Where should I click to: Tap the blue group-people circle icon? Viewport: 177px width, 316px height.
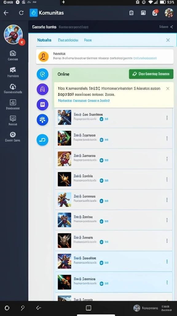click(42, 120)
